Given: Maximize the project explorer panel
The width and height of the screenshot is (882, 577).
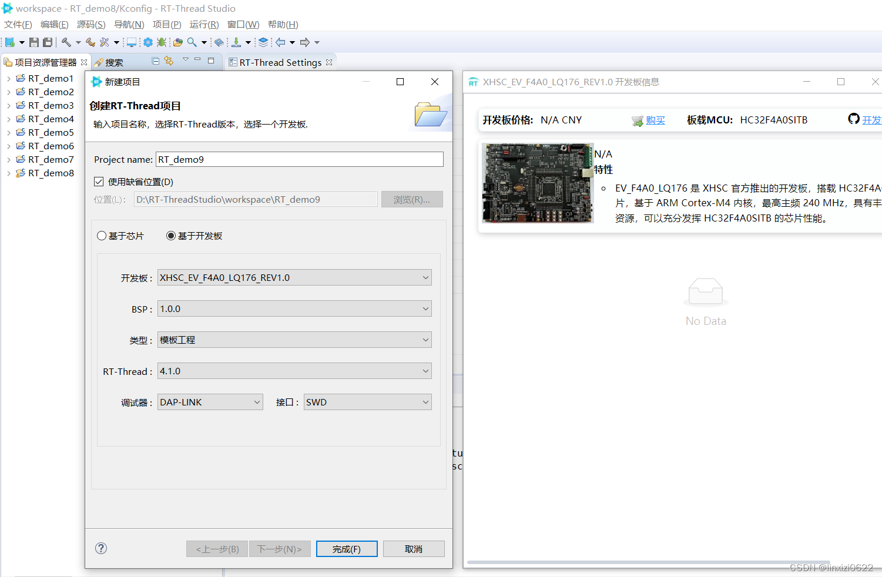Looking at the screenshot, I should click(x=211, y=60).
